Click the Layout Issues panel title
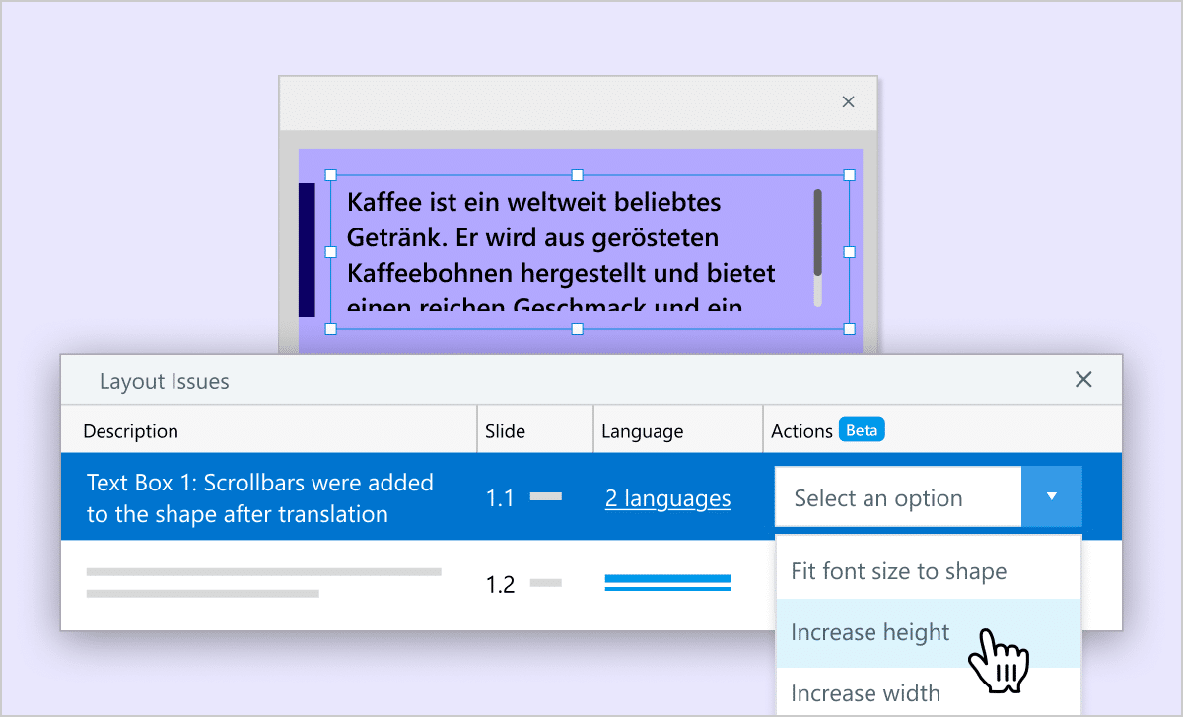1183x717 pixels. click(165, 382)
